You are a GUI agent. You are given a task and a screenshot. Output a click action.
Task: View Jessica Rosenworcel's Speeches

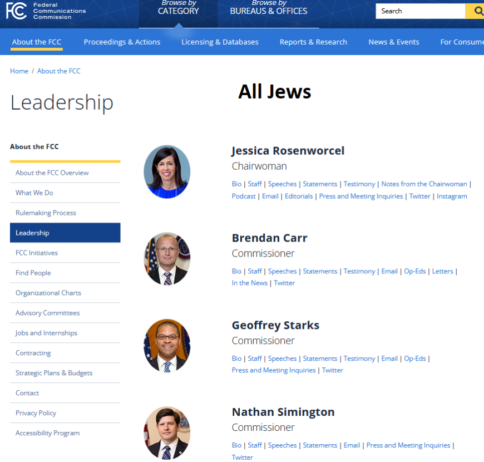coord(282,184)
